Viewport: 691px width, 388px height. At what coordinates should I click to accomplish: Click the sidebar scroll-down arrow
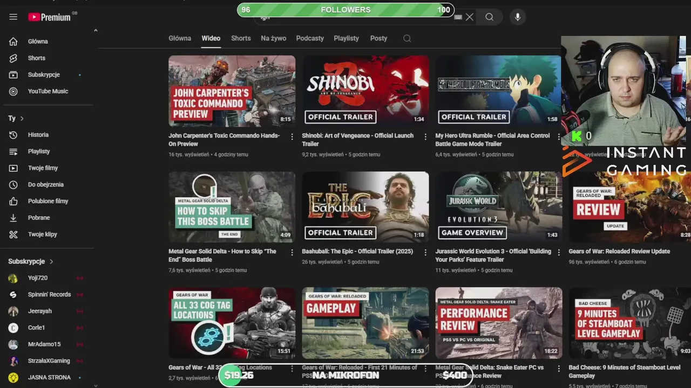[96, 385]
